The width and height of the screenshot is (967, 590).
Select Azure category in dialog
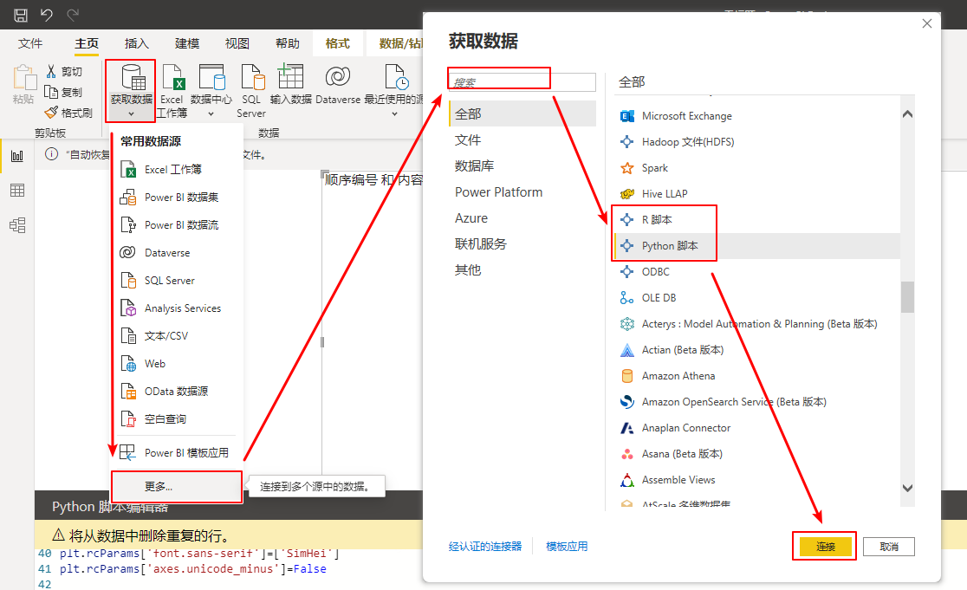[522, 217]
